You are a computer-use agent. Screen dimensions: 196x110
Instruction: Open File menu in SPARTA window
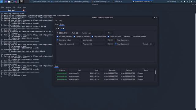pos(56,20)
